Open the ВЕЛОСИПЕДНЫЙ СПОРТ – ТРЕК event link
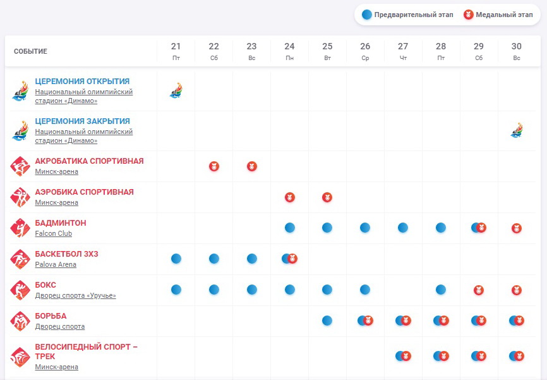 86,352
